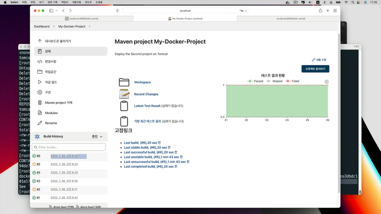381x214 pixels.
Task: Open Modules in the sidebar
Action: coord(51,113)
